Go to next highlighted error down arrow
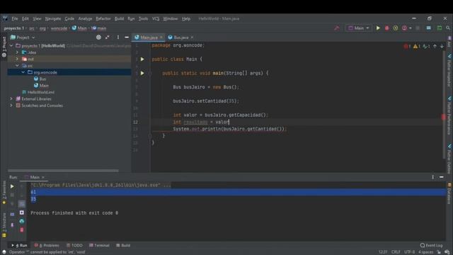The width and height of the screenshot is (453, 255). (x=442, y=46)
